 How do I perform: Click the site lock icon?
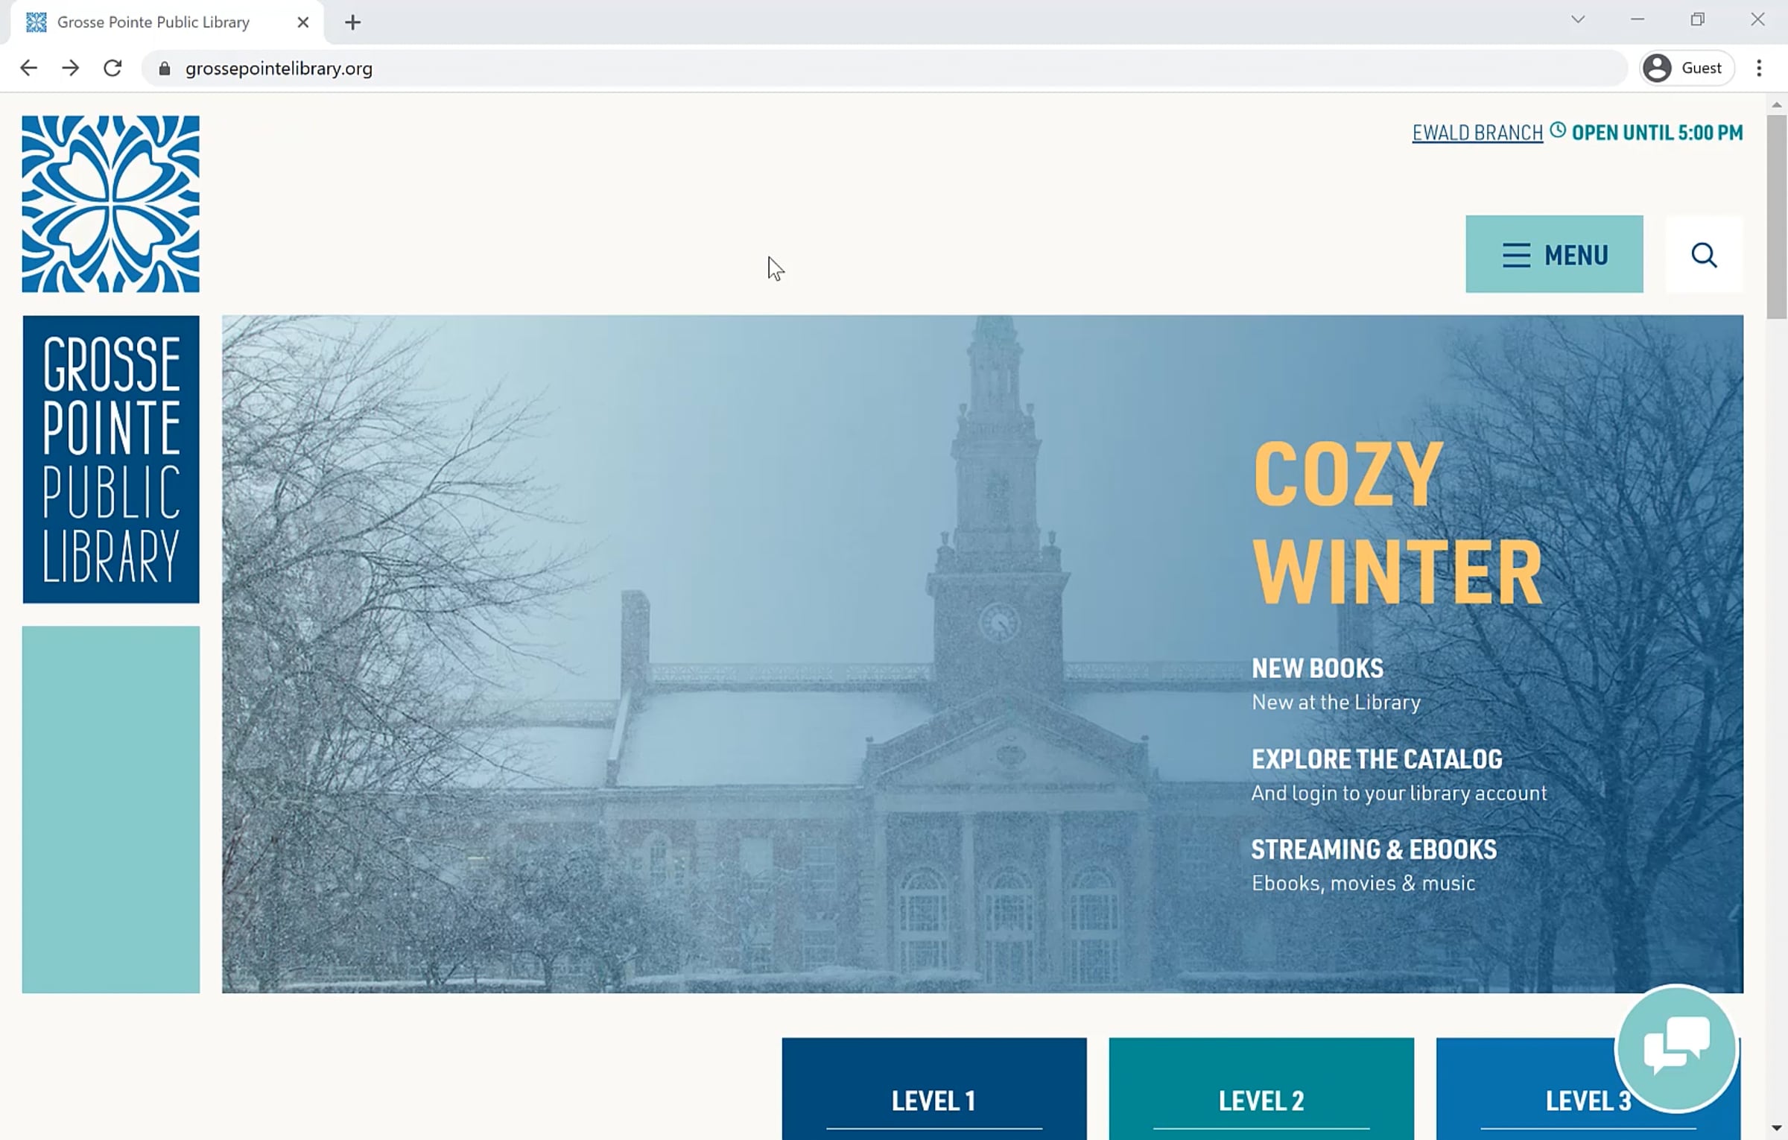point(165,69)
